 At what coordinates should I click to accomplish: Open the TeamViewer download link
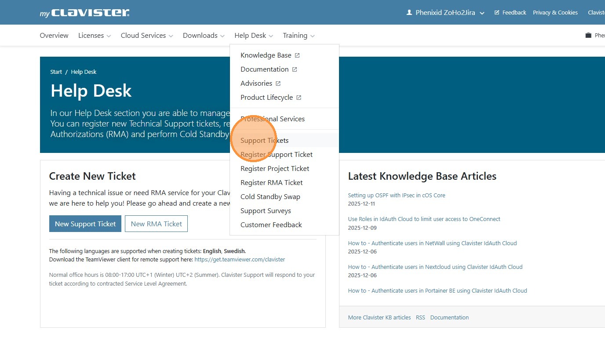coord(239,260)
